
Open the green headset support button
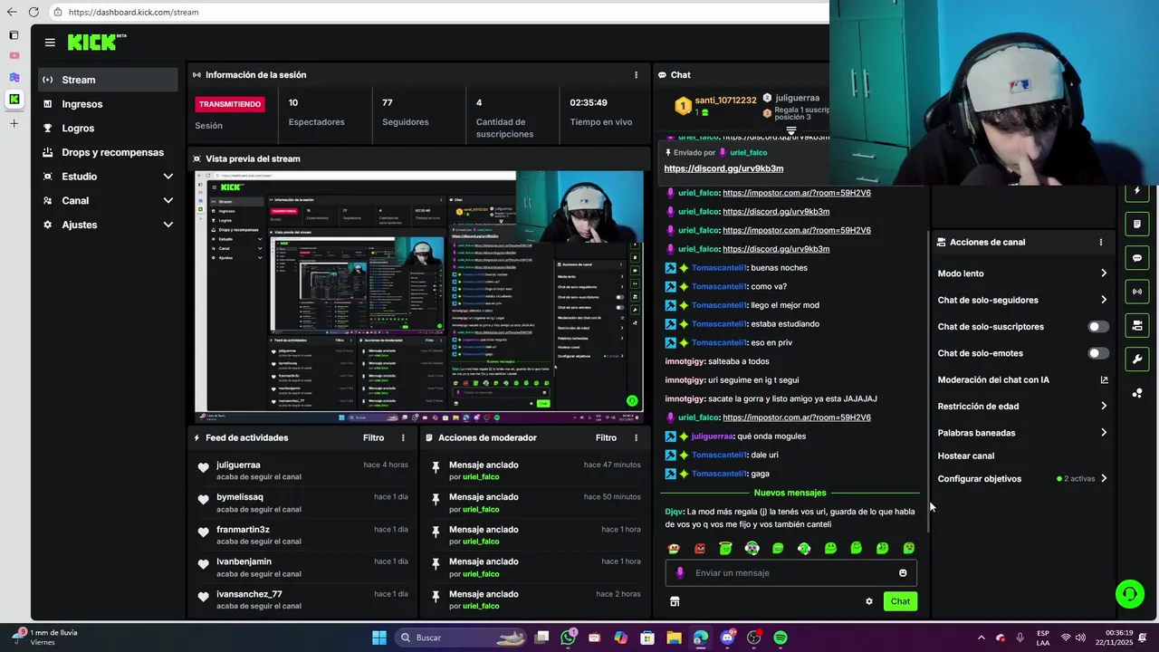point(1130,594)
